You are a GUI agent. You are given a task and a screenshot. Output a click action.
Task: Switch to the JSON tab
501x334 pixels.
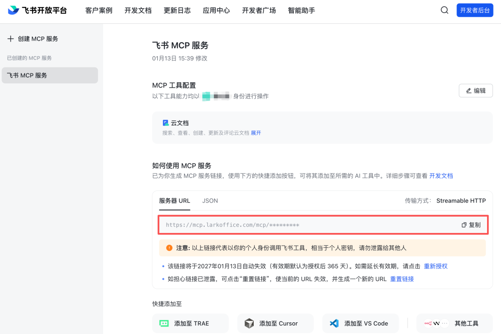pyautogui.click(x=210, y=201)
